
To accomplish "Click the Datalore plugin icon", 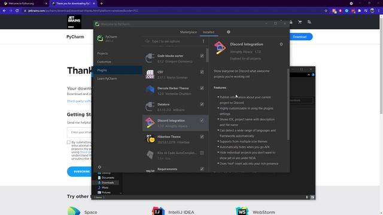I will 150,106.
